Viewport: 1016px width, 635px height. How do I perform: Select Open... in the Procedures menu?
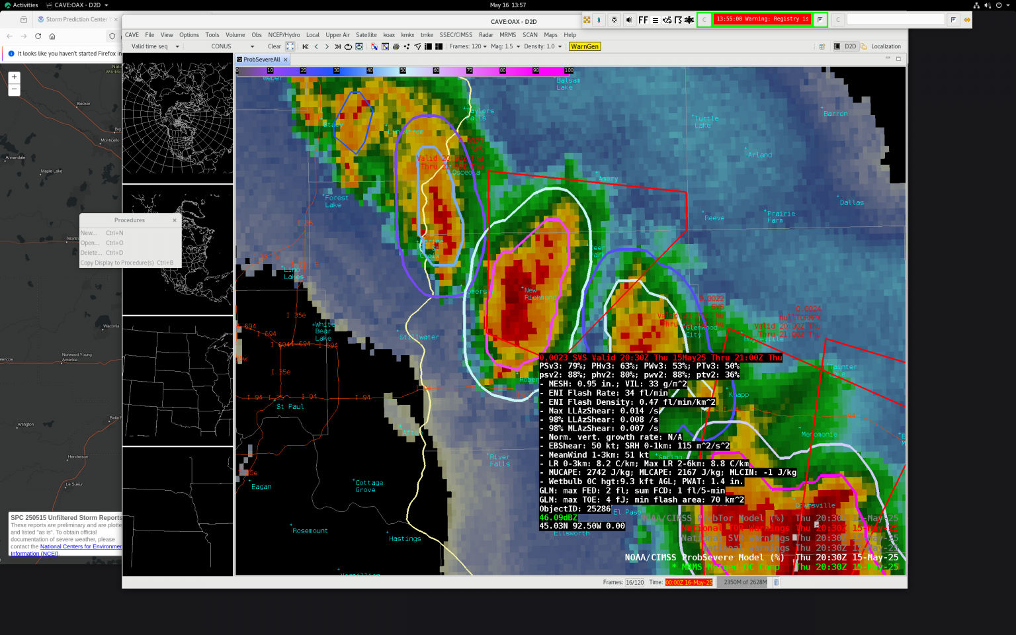130,243
